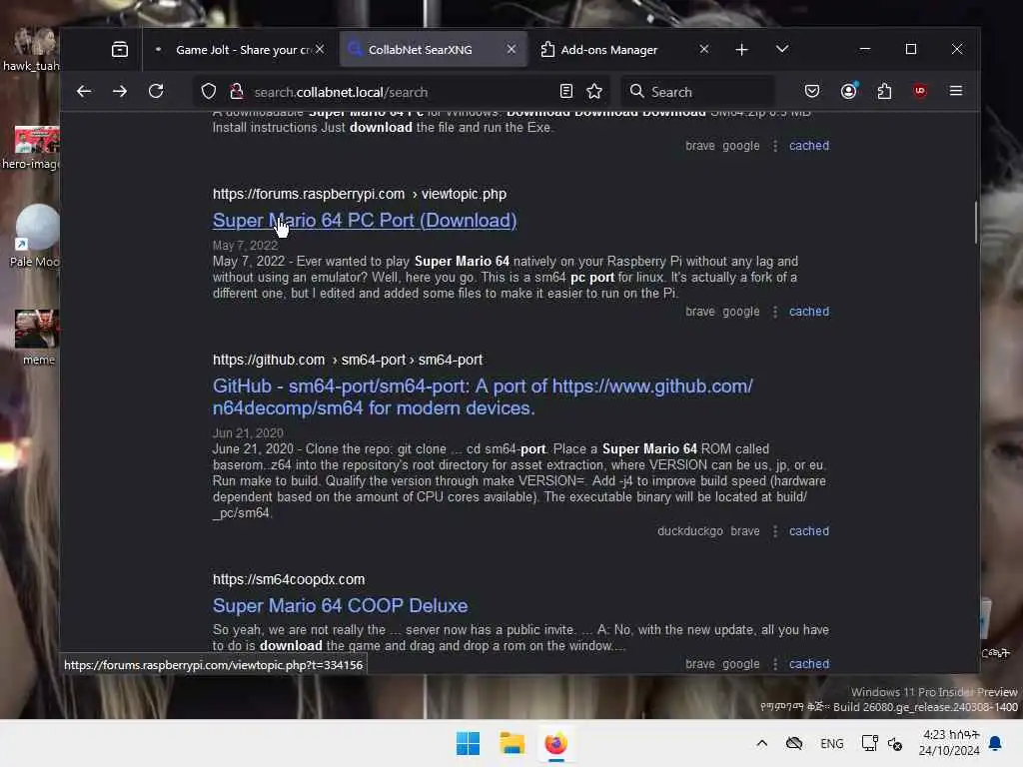
Task: Toggle reader view icon
Action: pos(566,91)
